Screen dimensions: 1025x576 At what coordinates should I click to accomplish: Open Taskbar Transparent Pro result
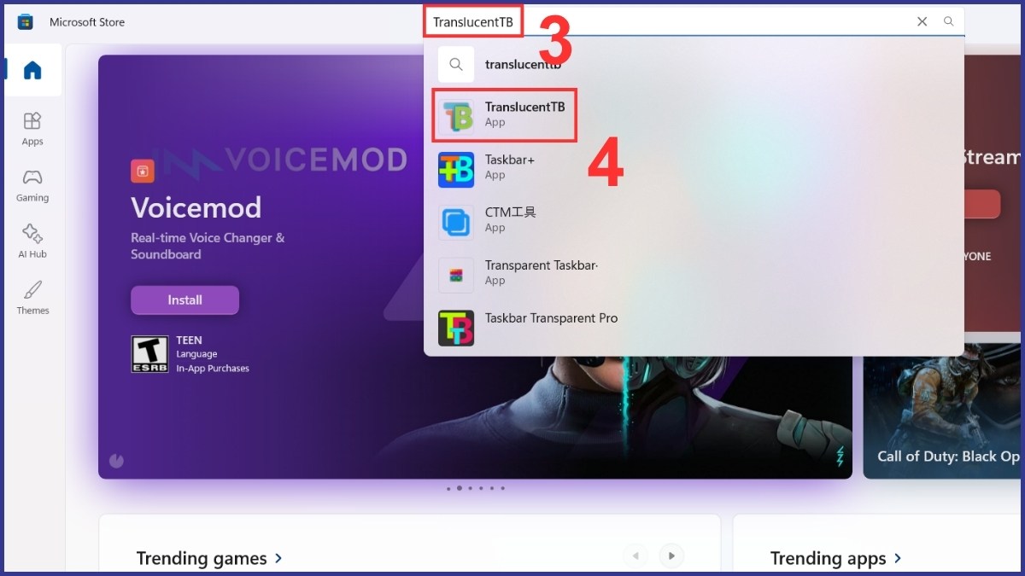point(694,327)
